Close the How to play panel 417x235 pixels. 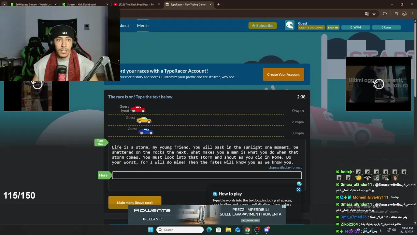coord(298,190)
